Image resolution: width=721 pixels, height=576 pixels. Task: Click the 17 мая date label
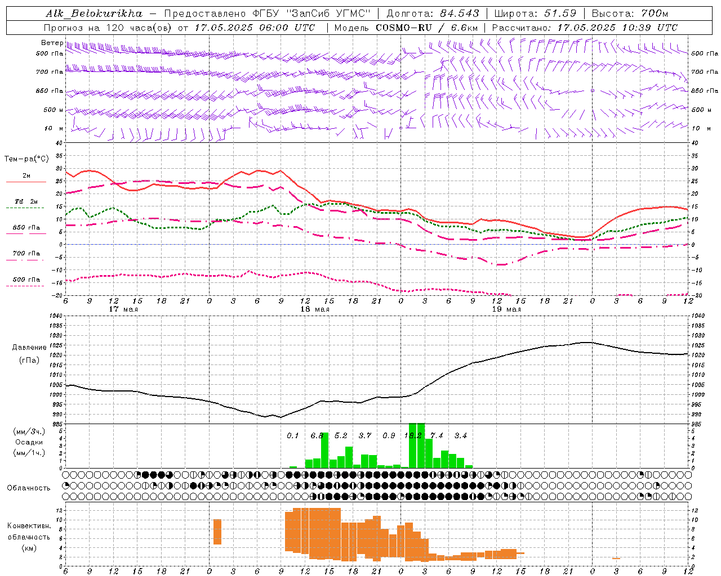click(123, 309)
